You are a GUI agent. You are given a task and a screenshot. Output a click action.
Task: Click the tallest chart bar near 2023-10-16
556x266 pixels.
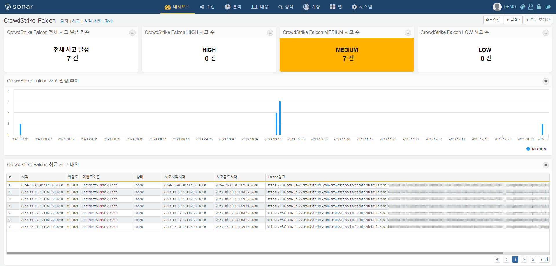[x=280, y=118]
